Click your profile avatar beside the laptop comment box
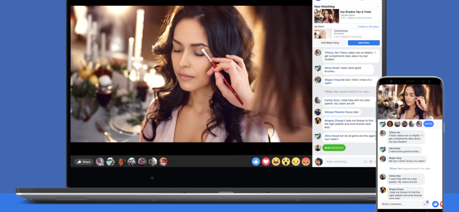 click(x=319, y=162)
